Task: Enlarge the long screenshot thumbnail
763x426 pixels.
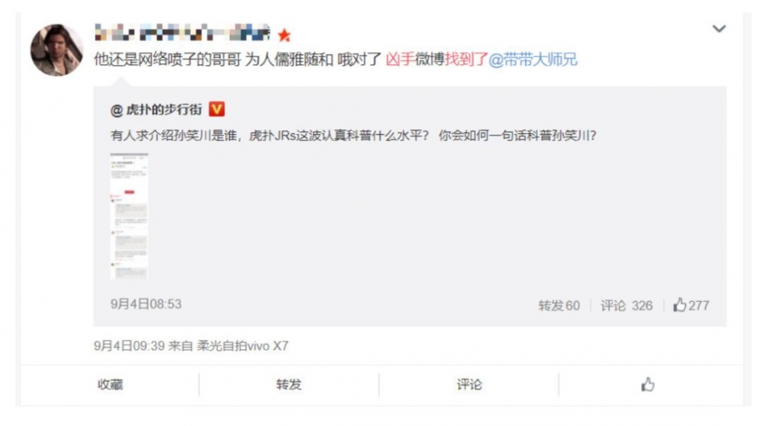Action: click(129, 216)
